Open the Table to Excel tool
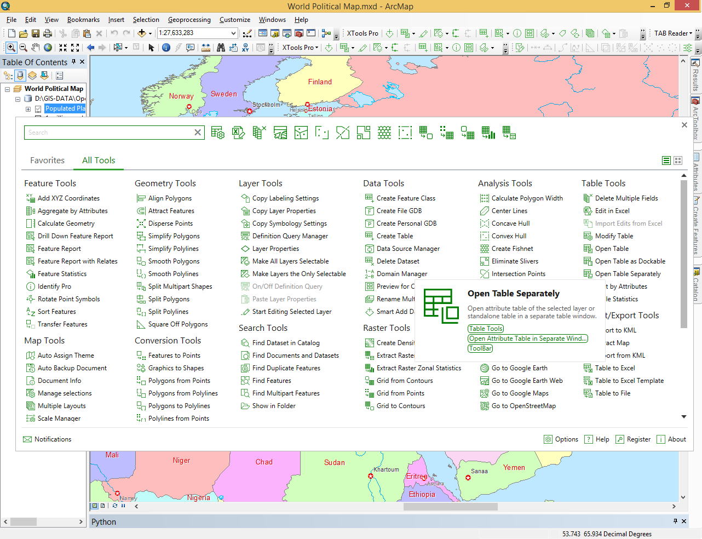Viewport: 702px width, 539px height. [609, 368]
